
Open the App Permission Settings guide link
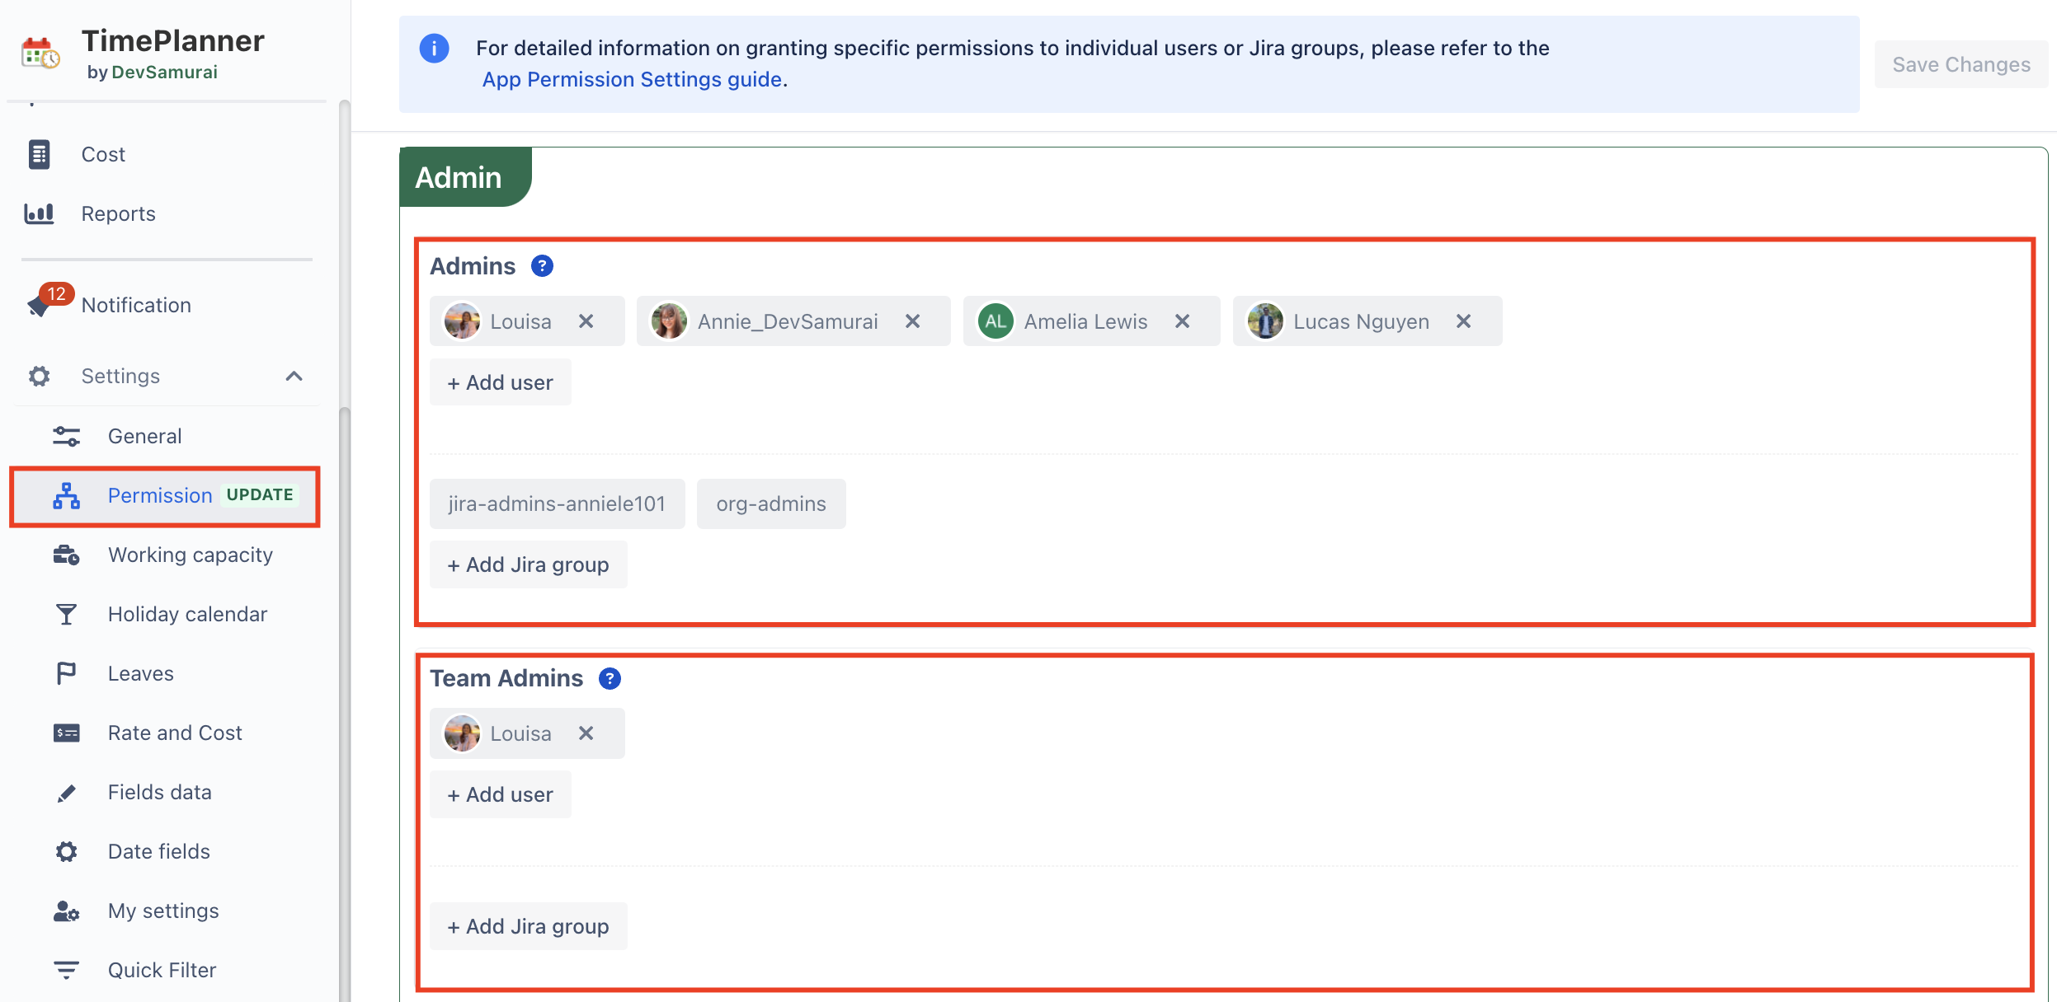632,79
